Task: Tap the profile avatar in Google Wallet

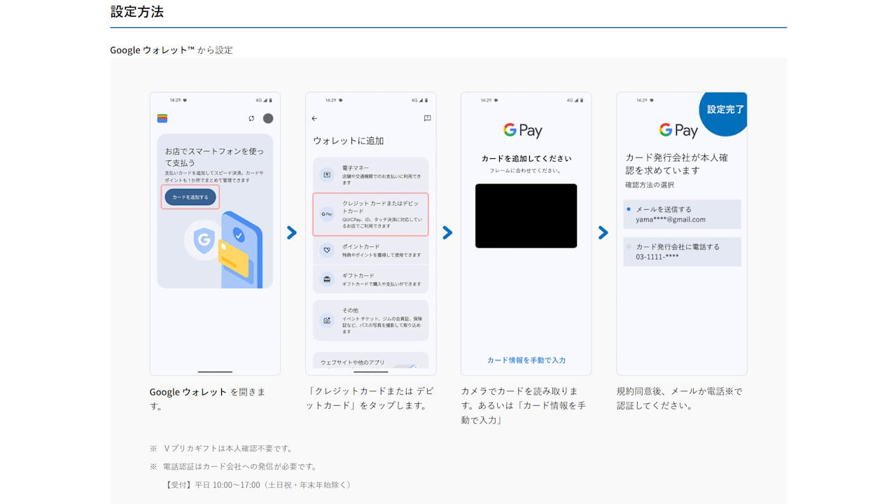Action: click(x=267, y=118)
